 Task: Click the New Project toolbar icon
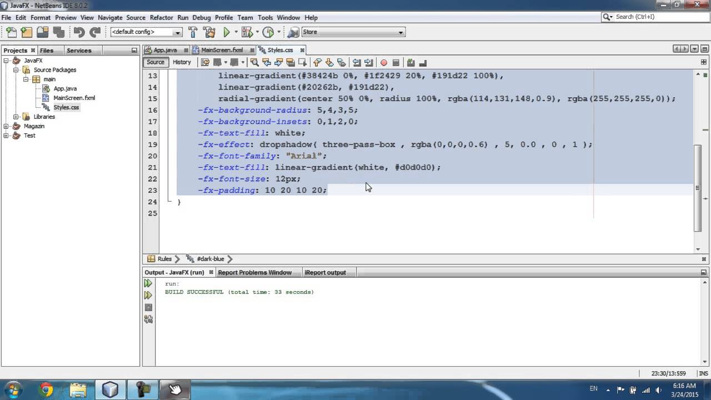26,32
